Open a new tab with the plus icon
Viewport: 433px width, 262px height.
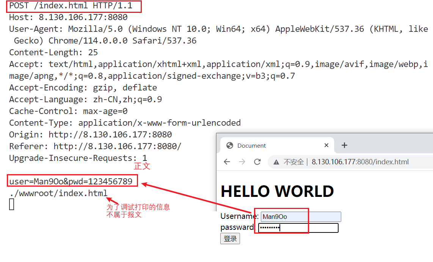tap(344, 145)
